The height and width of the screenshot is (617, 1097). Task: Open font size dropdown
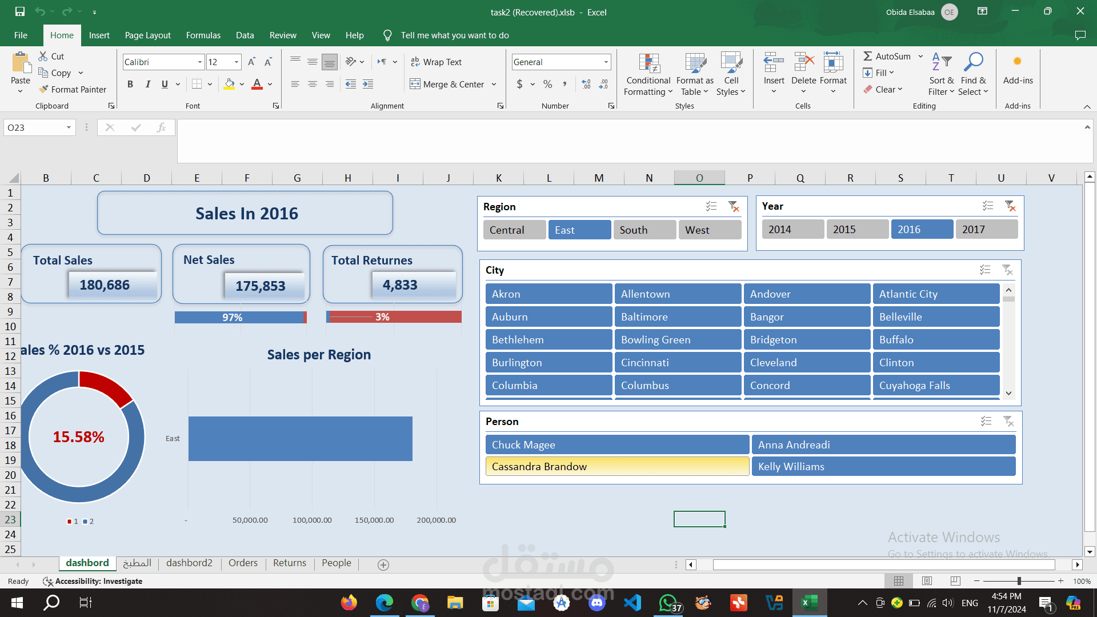point(237,62)
